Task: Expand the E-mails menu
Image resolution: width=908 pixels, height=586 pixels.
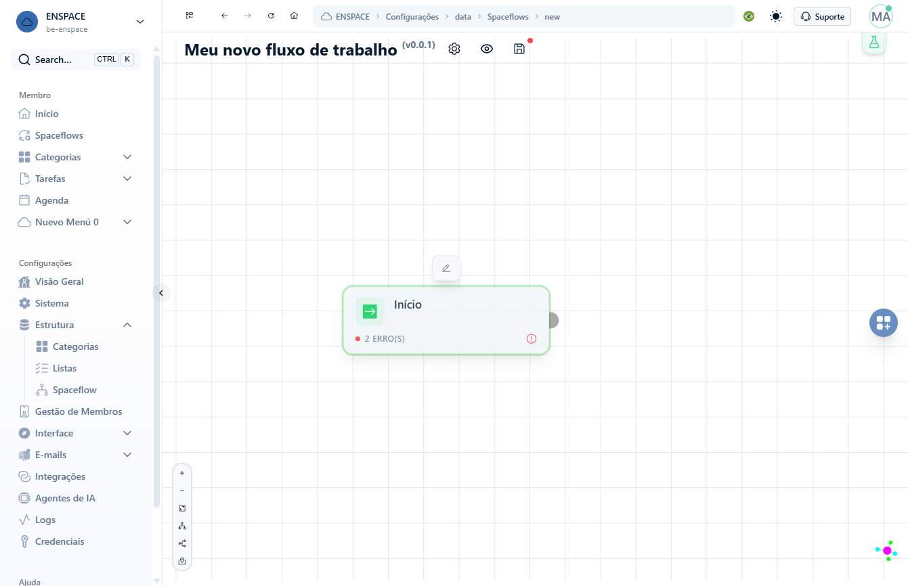Action: [76, 455]
